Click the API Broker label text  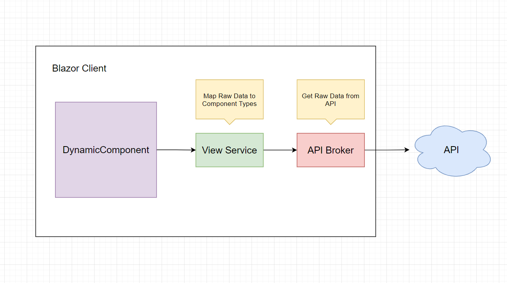click(x=330, y=150)
